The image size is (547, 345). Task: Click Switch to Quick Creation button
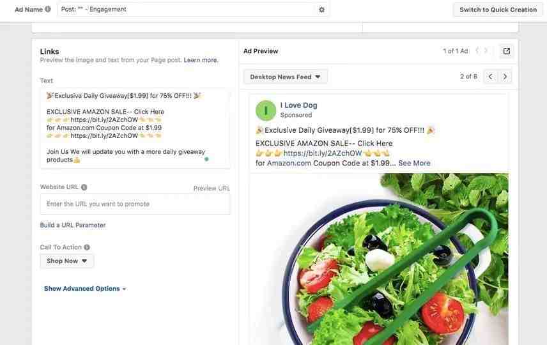click(x=498, y=10)
